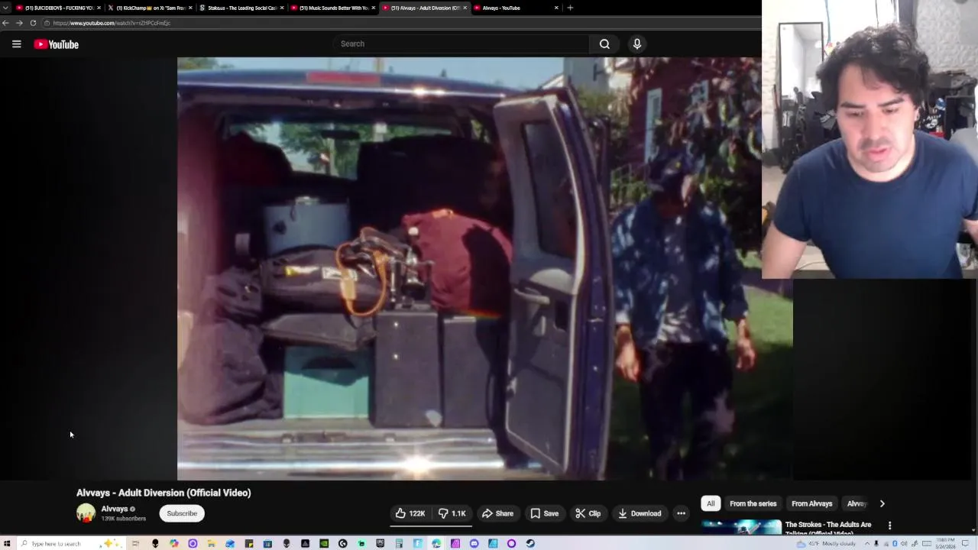Click the page vertical scrollbar down arrow

point(974,529)
